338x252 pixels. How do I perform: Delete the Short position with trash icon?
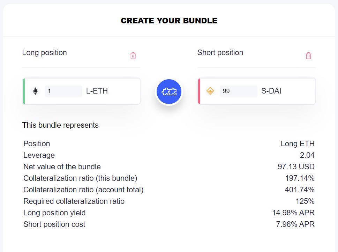point(308,56)
